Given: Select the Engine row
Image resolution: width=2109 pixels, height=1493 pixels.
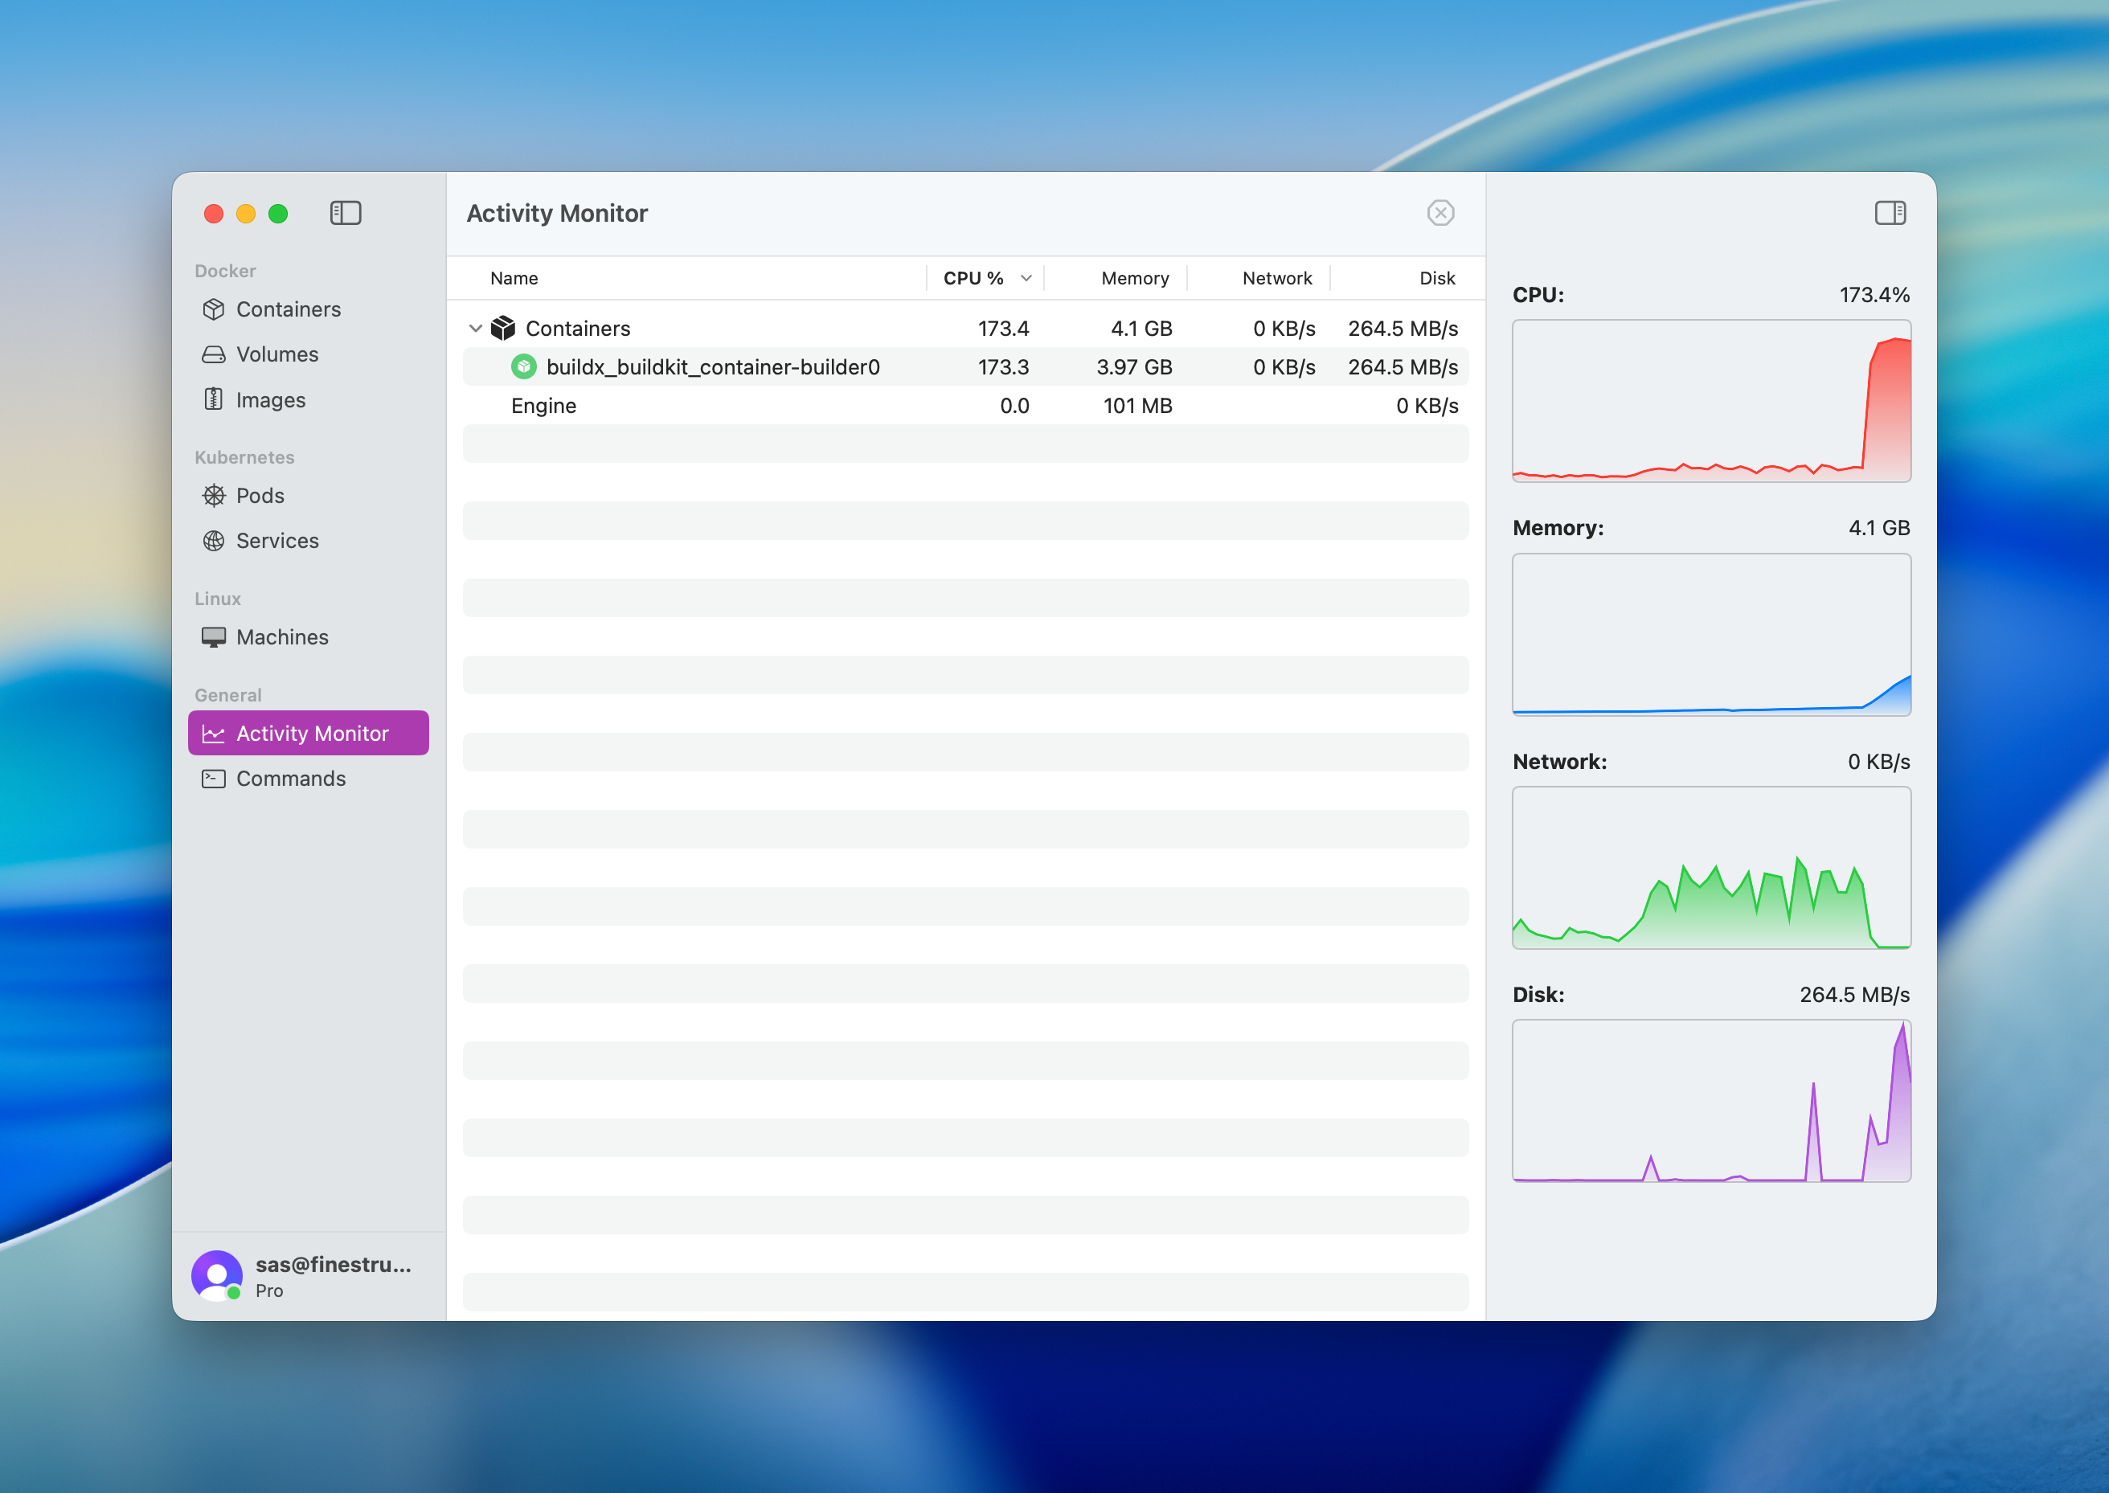Looking at the screenshot, I should coord(965,406).
